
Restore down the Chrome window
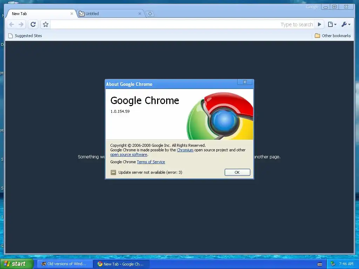pos(334,7)
